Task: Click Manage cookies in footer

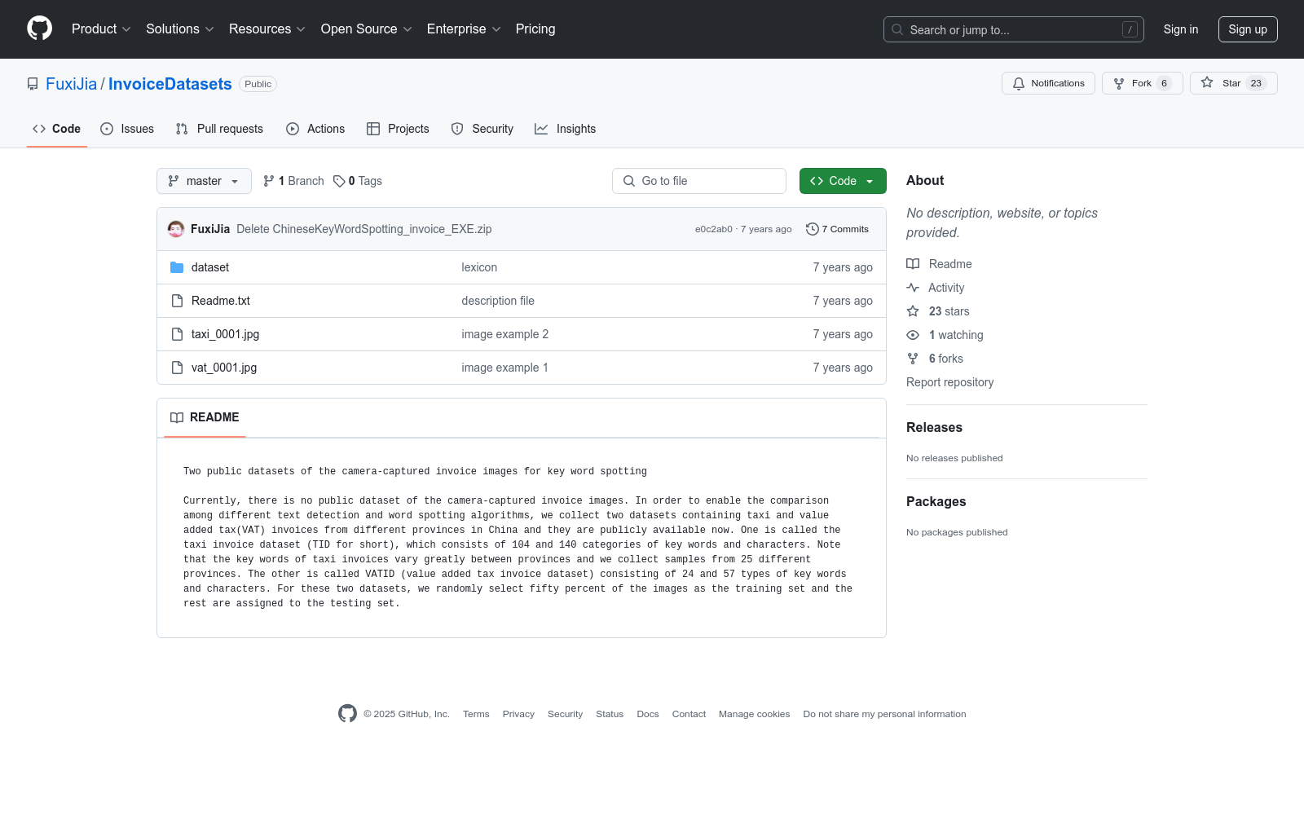Action: (x=755, y=714)
